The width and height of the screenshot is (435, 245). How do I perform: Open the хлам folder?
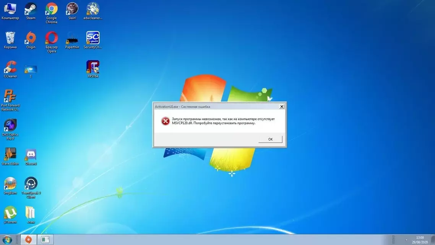(31, 215)
